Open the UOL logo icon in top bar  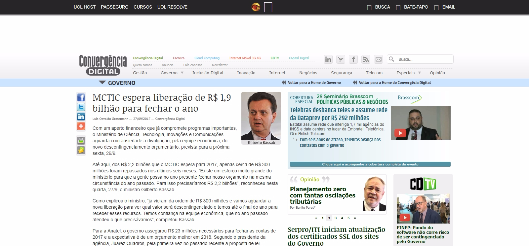point(256,7)
